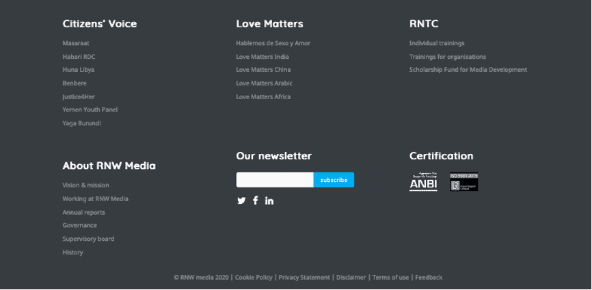
Task: Open the Masaraat link
Action: [x=76, y=43]
